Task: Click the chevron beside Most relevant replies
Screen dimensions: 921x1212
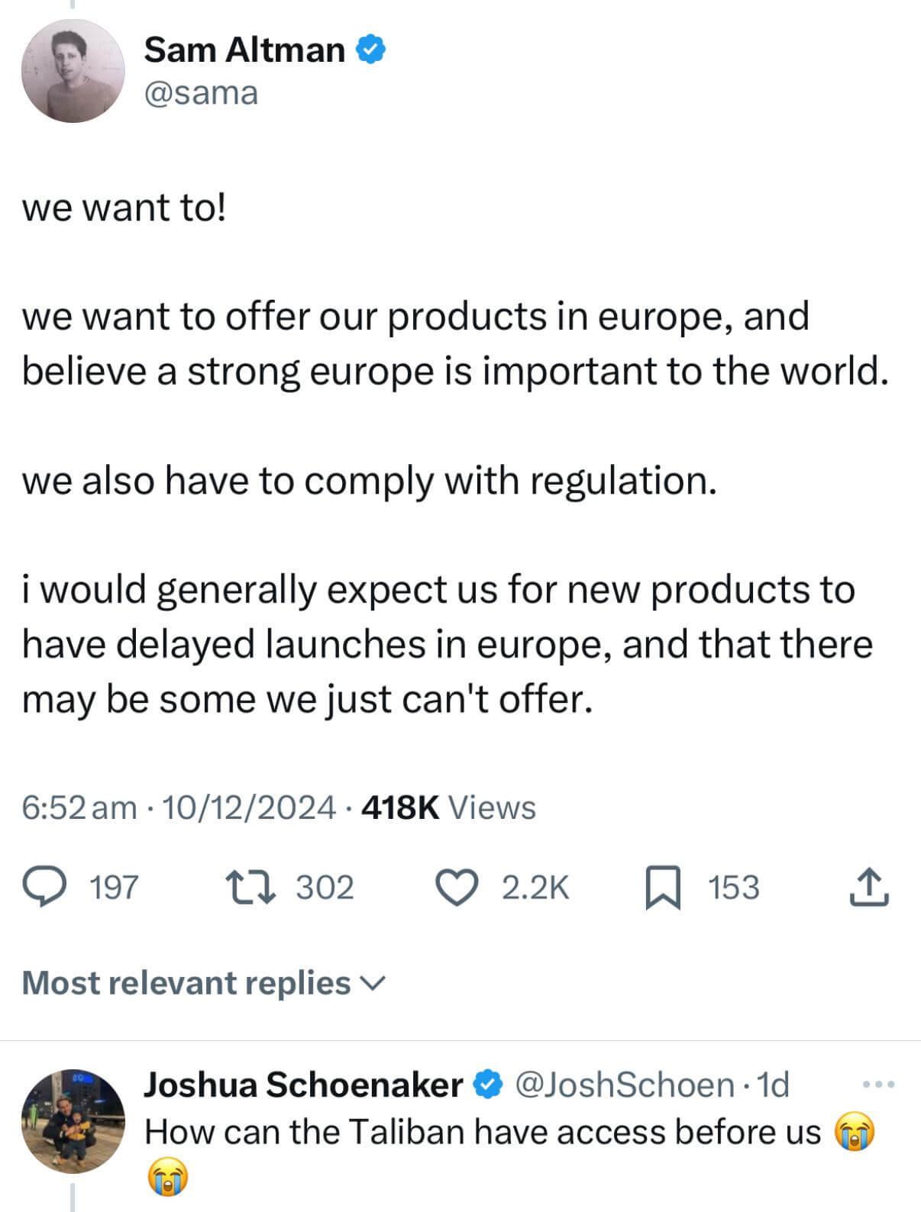Action: tap(373, 983)
